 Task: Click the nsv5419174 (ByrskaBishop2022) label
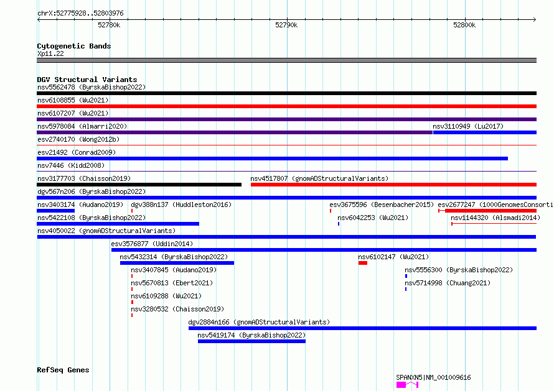click(x=251, y=335)
